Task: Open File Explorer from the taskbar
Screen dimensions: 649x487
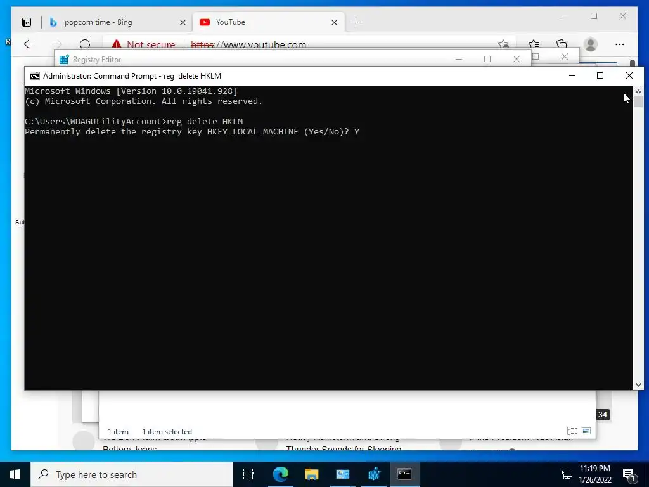Action: 311,474
